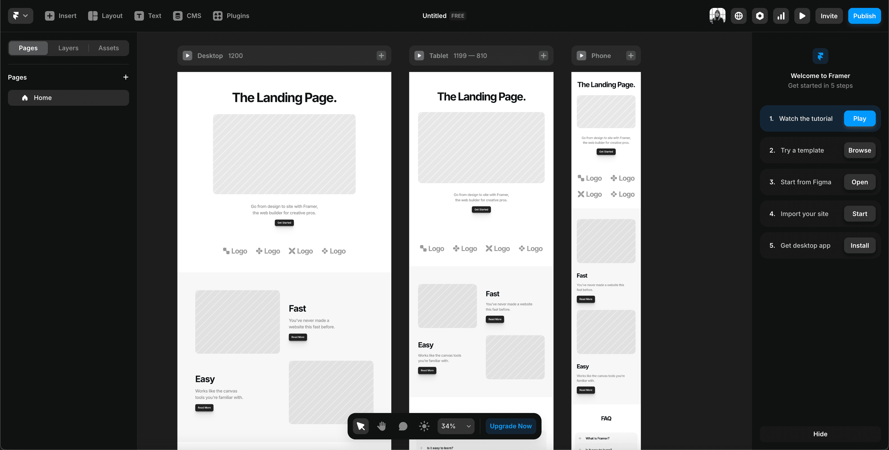This screenshot has width=889, height=450.
Task: Open the Insert panel
Action: coord(60,16)
